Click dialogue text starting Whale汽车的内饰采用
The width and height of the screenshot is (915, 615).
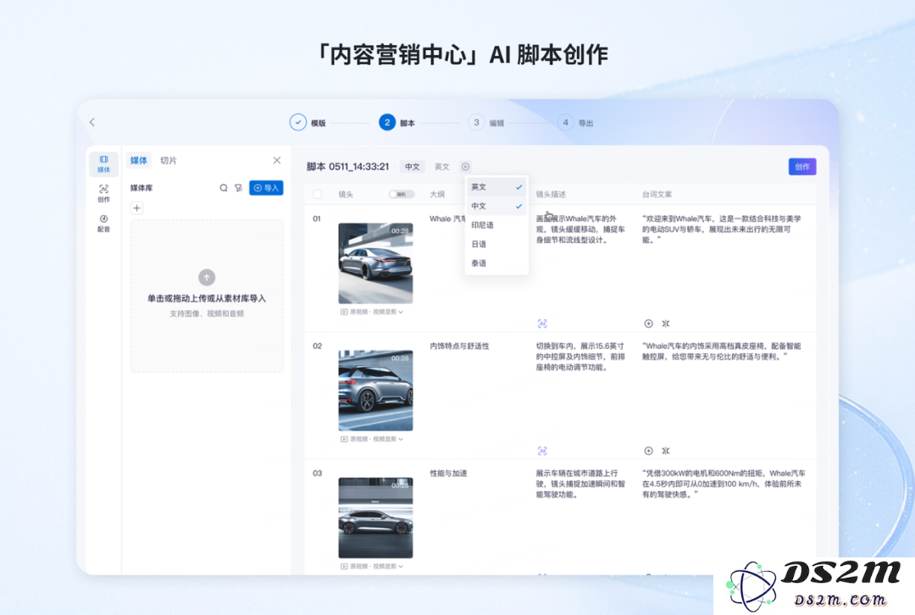coord(723,352)
